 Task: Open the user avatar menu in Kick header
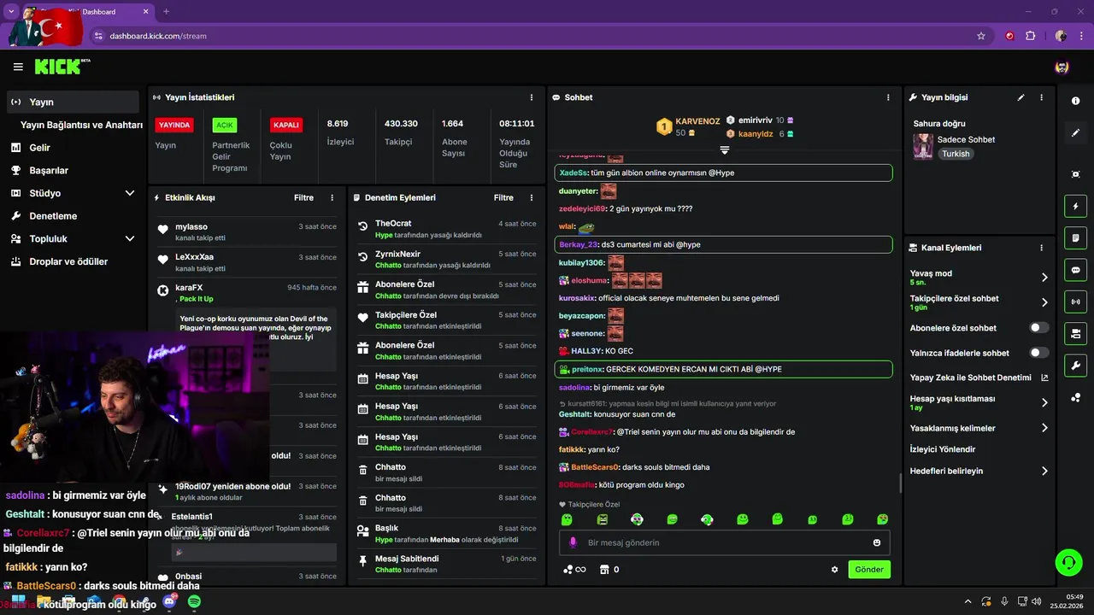1062,67
